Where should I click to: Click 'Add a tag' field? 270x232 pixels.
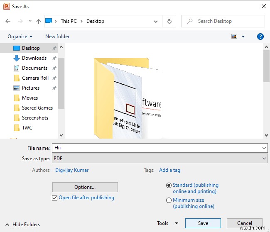click(169, 170)
